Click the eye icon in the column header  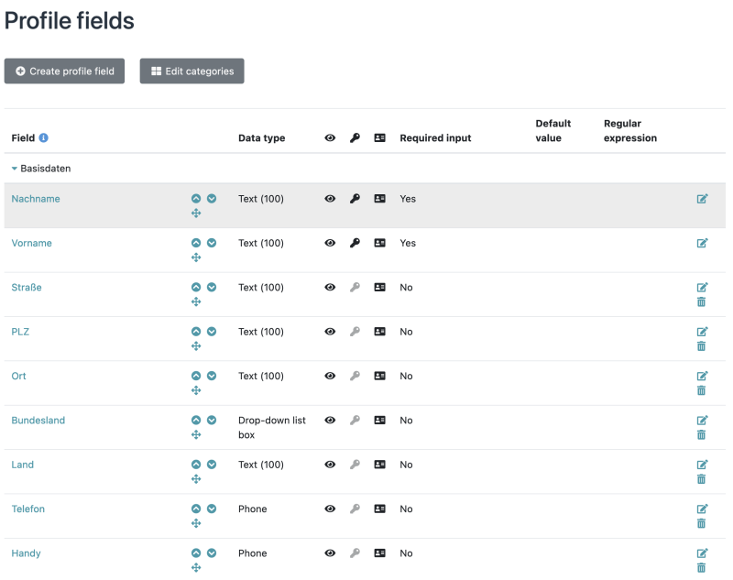(330, 137)
